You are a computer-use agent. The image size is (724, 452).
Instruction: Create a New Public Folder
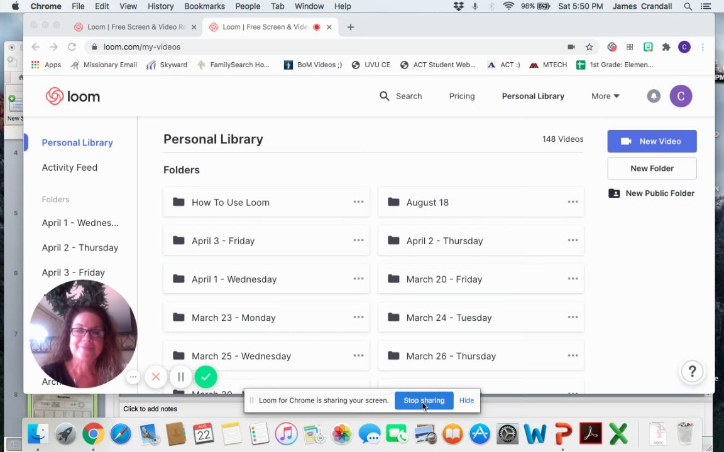coord(652,193)
